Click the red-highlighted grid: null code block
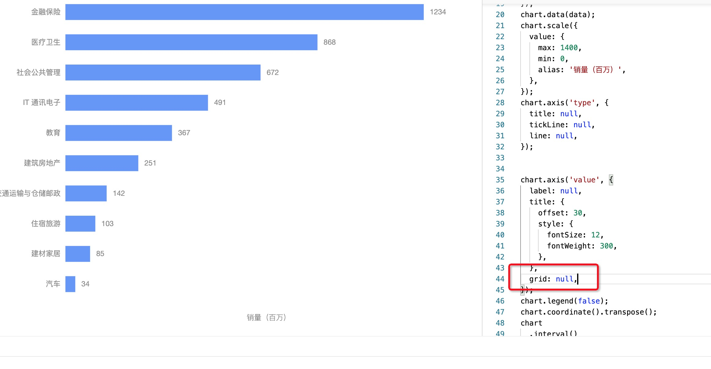 point(553,278)
